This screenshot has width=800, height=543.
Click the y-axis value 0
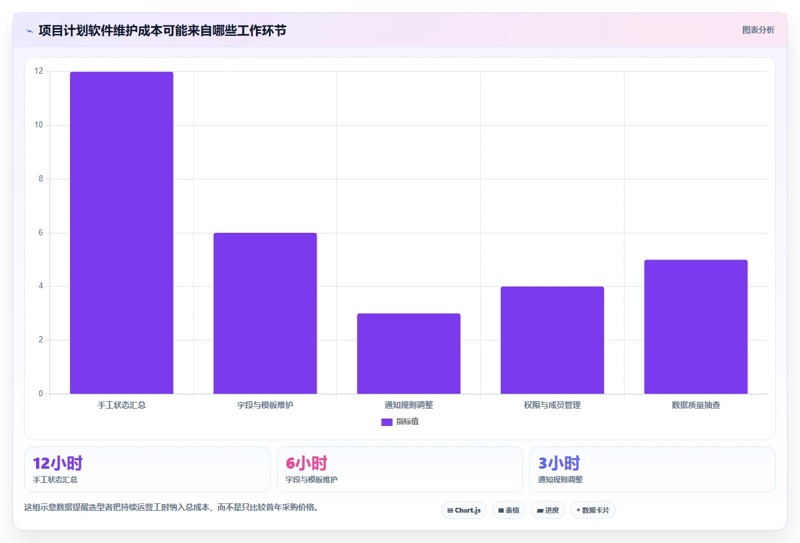coord(41,394)
